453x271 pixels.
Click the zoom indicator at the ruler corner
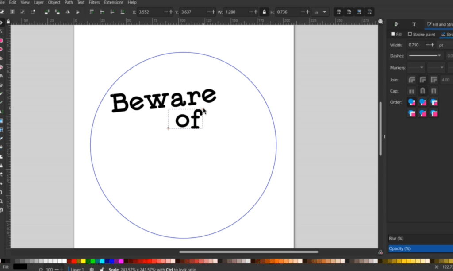381,21
